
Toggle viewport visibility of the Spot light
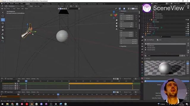[x=186, y=32]
